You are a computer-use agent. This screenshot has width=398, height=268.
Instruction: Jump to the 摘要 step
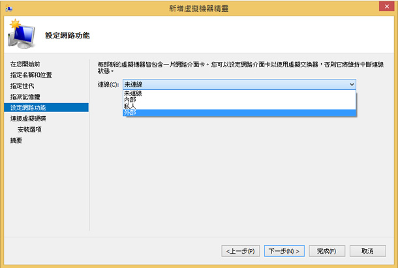(16, 140)
